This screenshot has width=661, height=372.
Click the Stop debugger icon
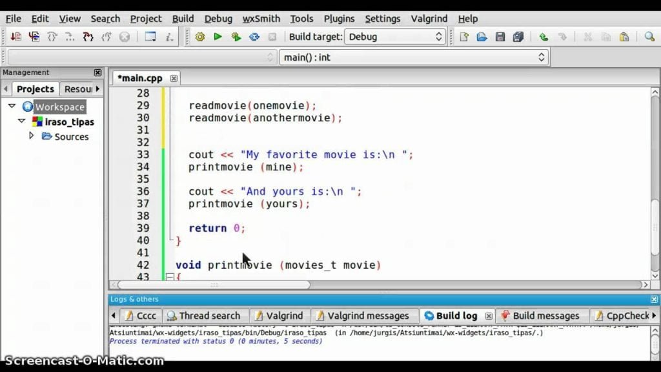125,37
